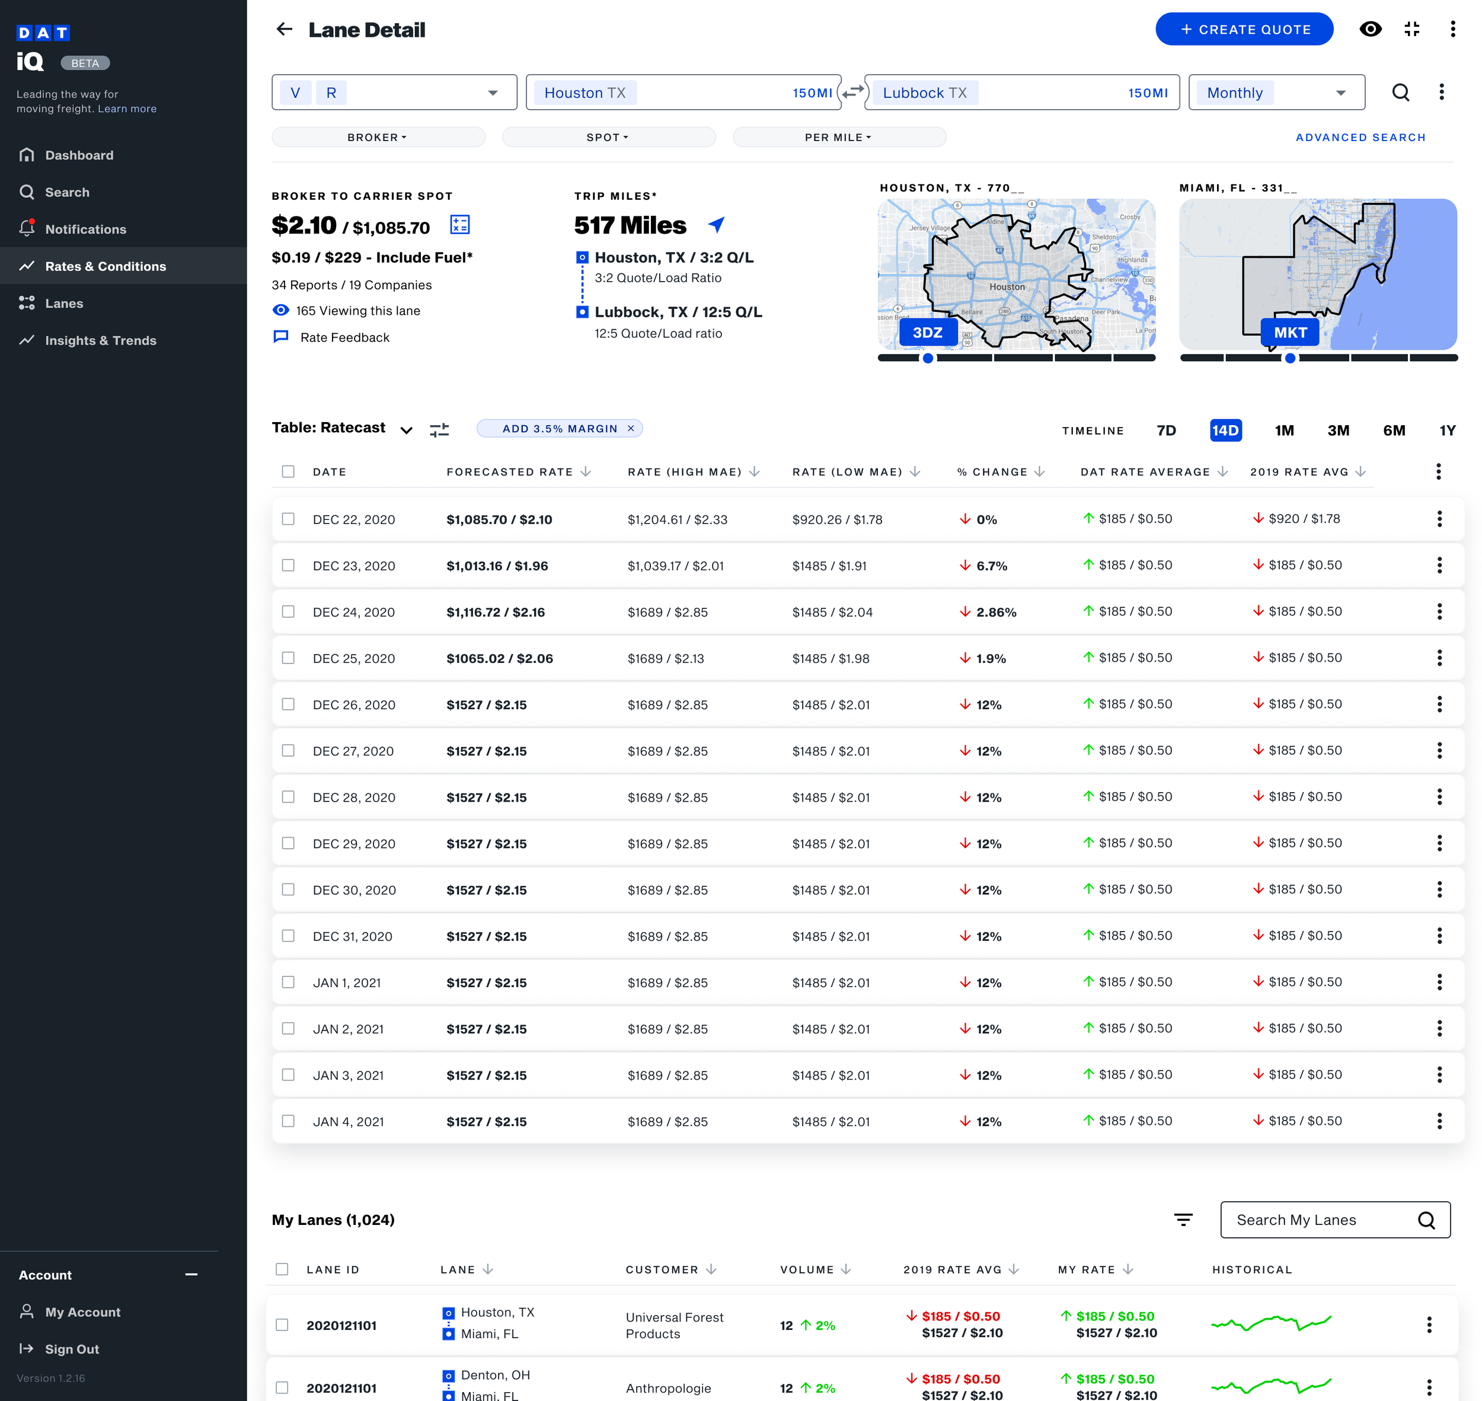Check the Ratecast header select-all checkbox

(x=288, y=471)
